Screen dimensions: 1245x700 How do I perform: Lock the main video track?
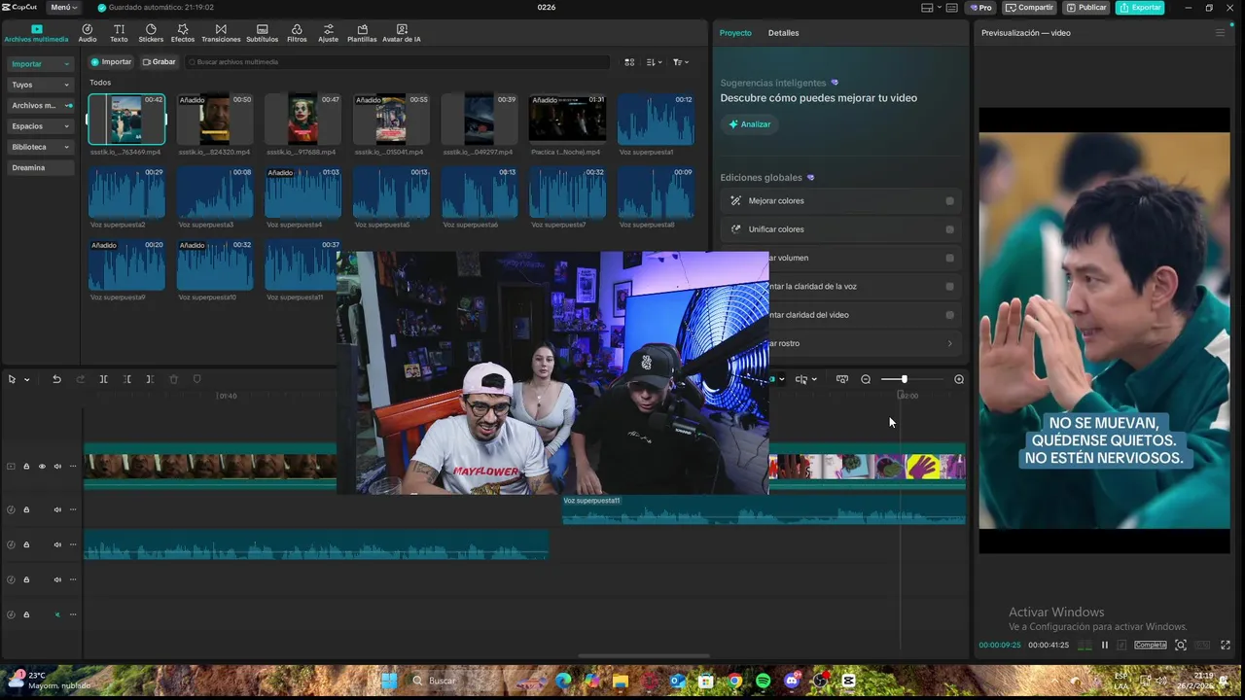pyautogui.click(x=26, y=467)
